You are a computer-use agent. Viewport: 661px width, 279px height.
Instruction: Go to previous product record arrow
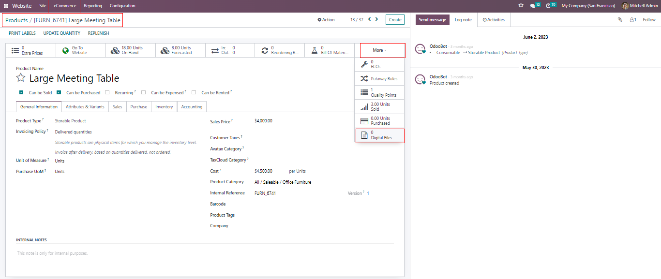click(370, 19)
